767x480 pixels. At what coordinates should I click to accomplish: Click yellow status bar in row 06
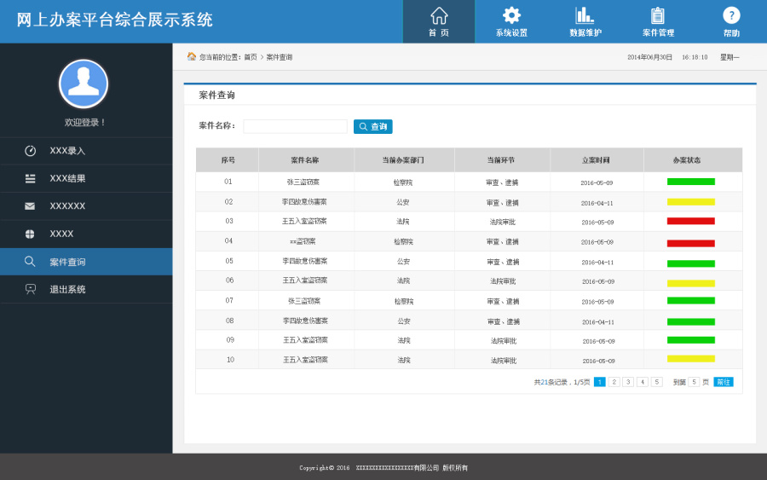(690, 283)
